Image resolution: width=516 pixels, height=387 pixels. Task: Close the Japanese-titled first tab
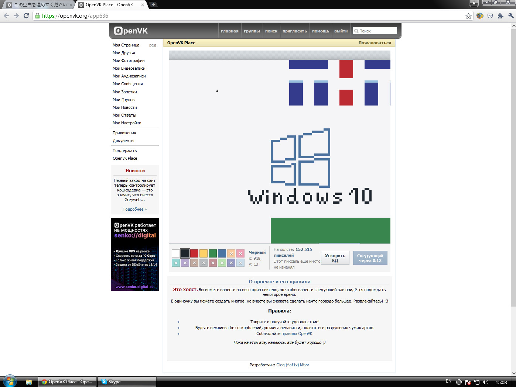coord(71,5)
